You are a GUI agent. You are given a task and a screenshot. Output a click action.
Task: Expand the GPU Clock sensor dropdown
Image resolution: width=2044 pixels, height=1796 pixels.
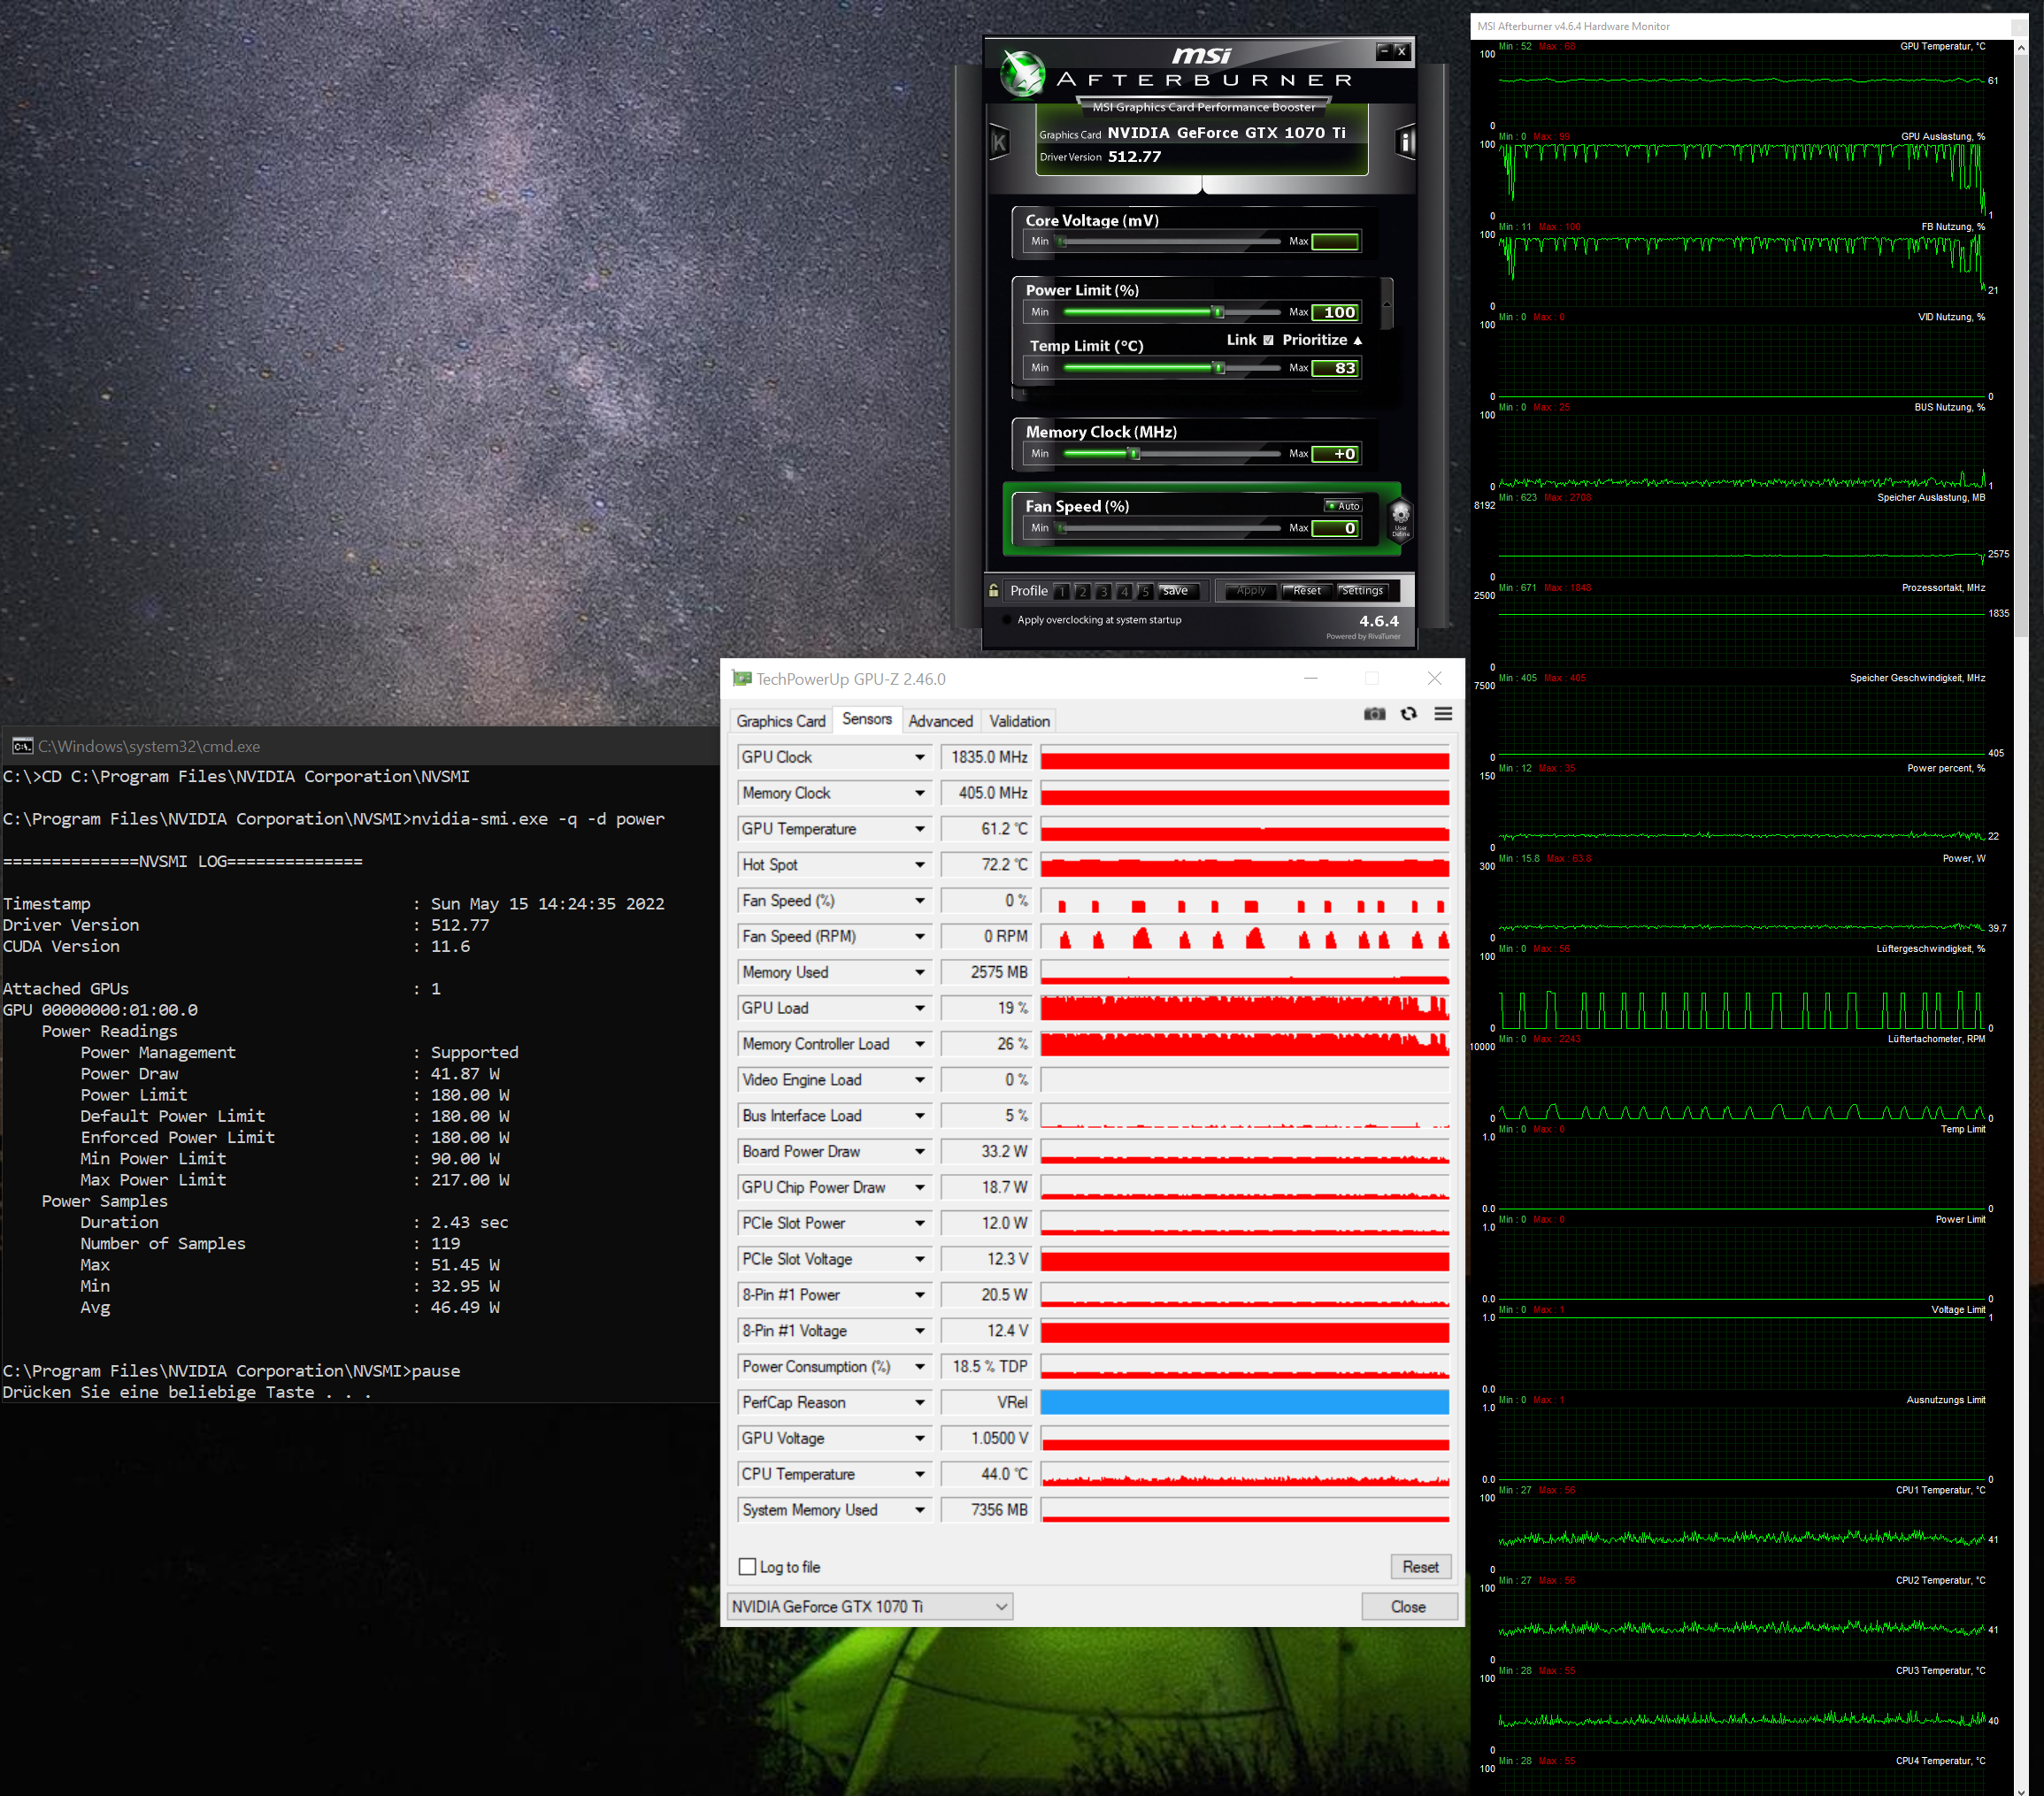coord(919,758)
